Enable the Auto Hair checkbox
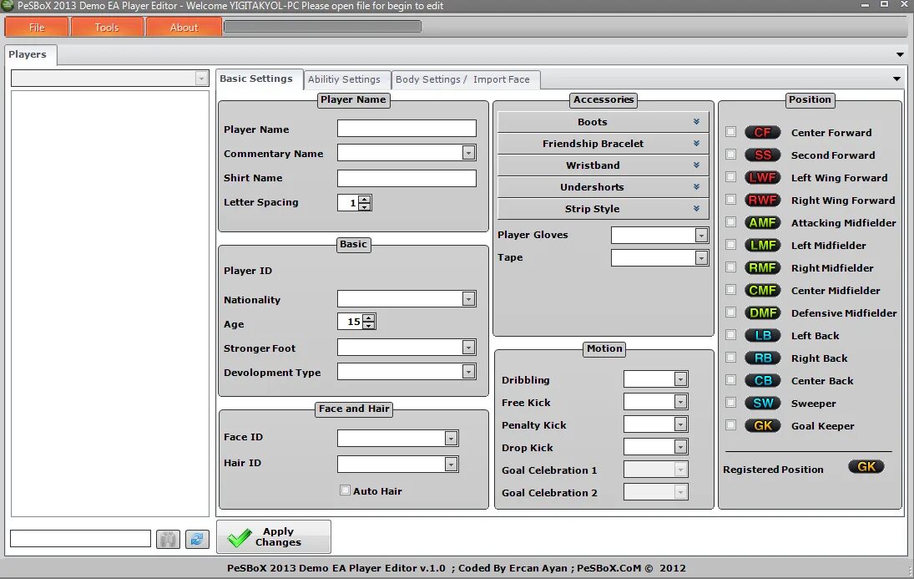Screen dimensions: 914x579 click(x=345, y=490)
